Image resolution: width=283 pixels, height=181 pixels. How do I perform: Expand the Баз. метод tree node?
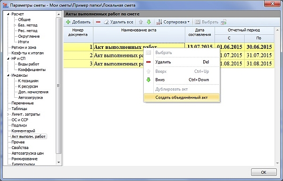click(x=15, y=25)
